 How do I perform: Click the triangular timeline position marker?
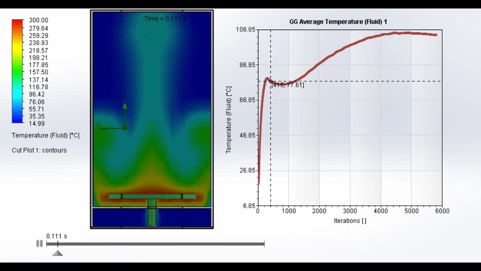[57, 252]
